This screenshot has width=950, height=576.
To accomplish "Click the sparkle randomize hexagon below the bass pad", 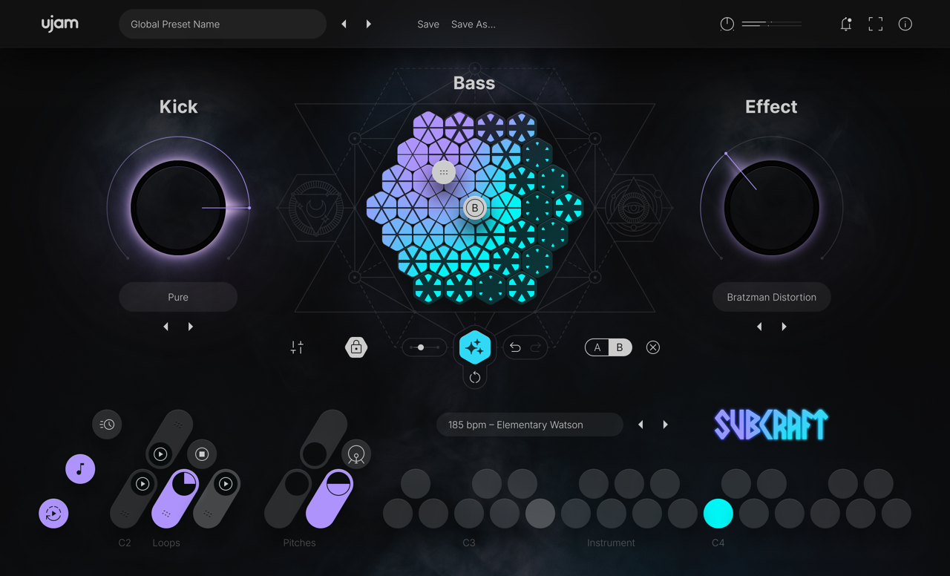I will pos(474,347).
